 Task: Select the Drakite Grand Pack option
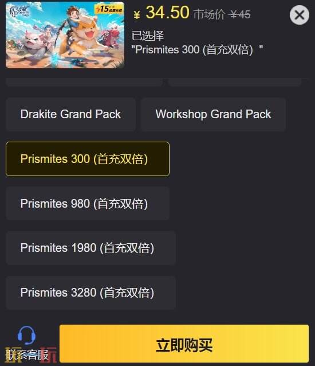click(x=70, y=114)
